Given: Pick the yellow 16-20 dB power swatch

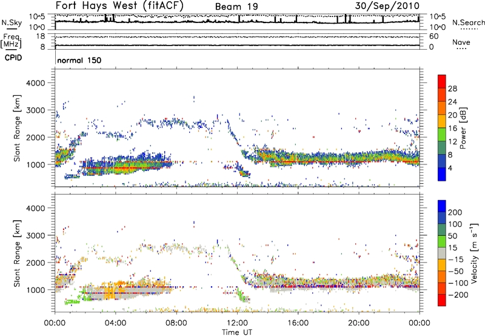Looking at the screenshot, I should [442, 121].
